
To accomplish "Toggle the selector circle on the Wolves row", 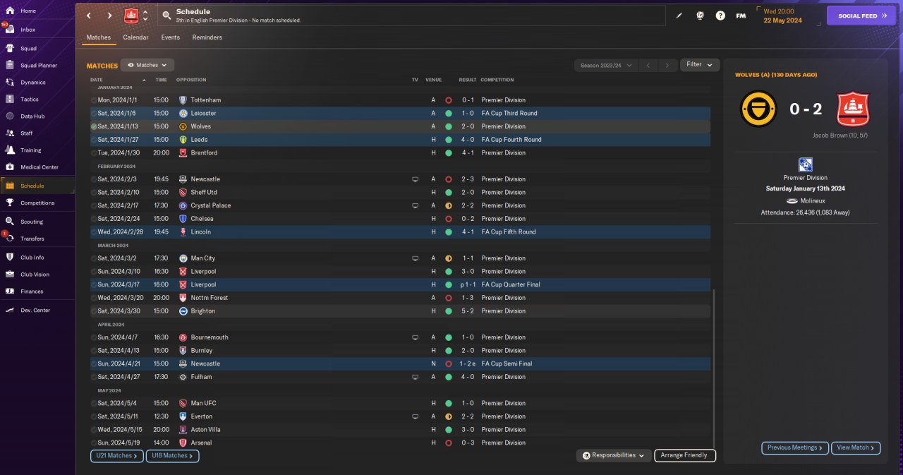I will point(94,126).
